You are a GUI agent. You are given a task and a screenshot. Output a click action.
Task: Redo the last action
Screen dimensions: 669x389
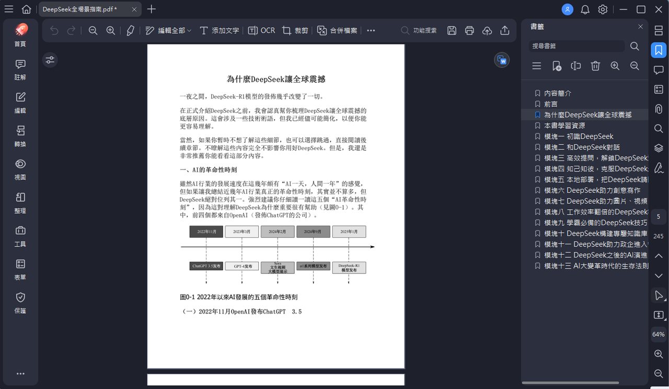(72, 30)
